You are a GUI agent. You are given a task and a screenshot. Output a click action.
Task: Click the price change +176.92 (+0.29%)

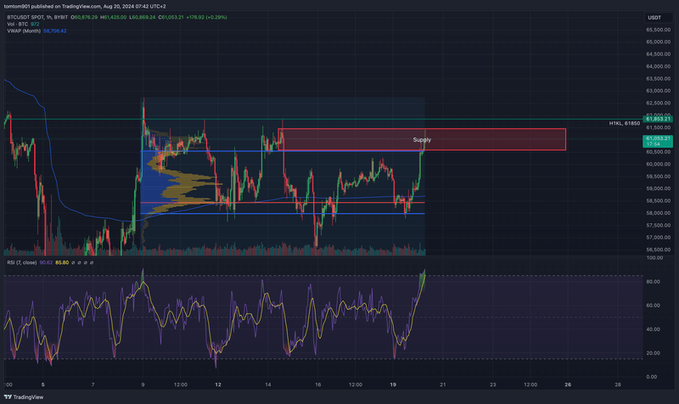pos(206,17)
